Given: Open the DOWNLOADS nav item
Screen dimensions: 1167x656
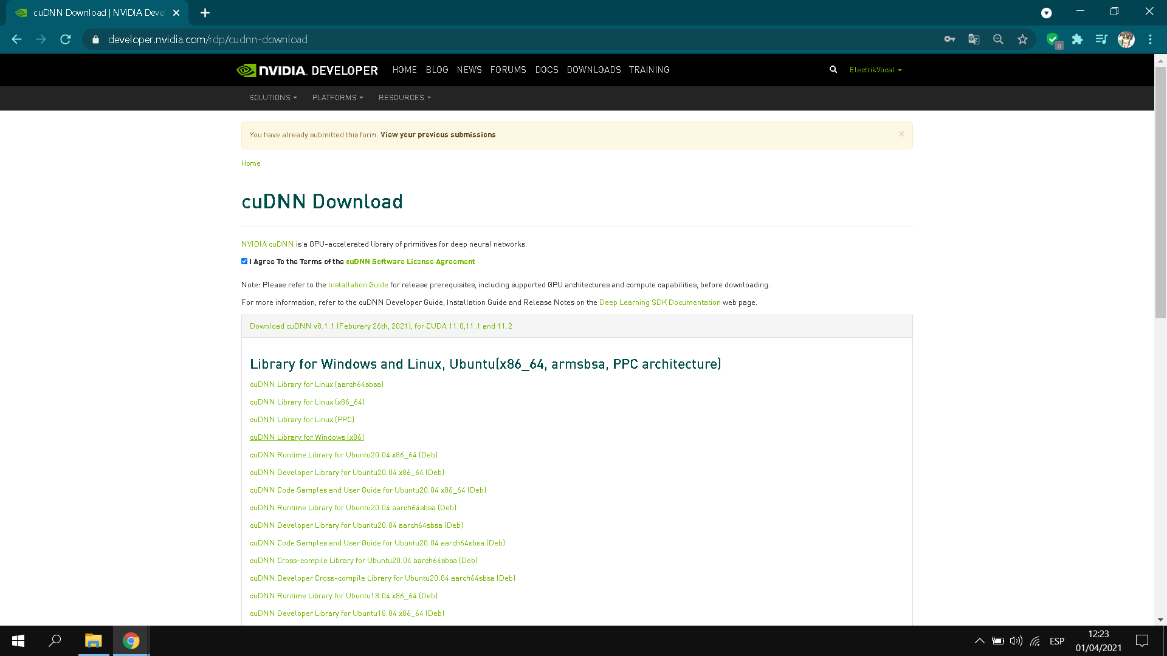Looking at the screenshot, I should click(x=594, y=70).
